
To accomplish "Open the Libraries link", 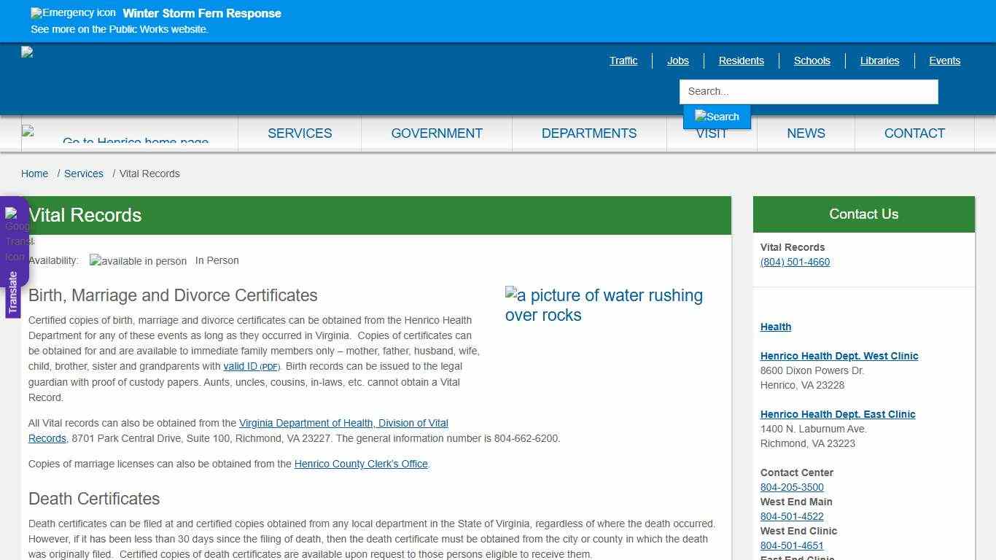I will pyautogui.click(x=879, y=61).
